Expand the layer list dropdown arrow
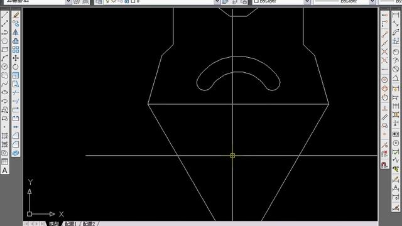Image resolution: width=402 pixels, height=226 pixels. 217,1
